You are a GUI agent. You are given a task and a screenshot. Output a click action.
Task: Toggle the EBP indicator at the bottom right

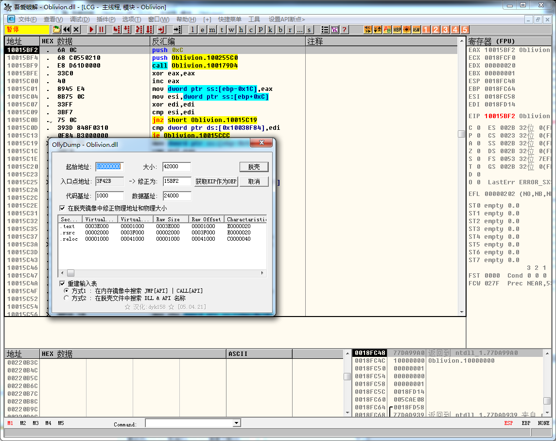pyautogui.click(x=526, y=423)
